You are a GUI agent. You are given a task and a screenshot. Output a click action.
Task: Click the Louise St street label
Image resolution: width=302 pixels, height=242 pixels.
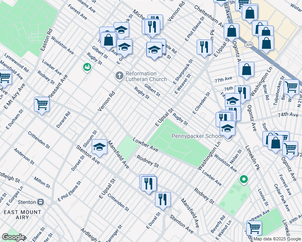pyautogui.click(x=263, y=197)
